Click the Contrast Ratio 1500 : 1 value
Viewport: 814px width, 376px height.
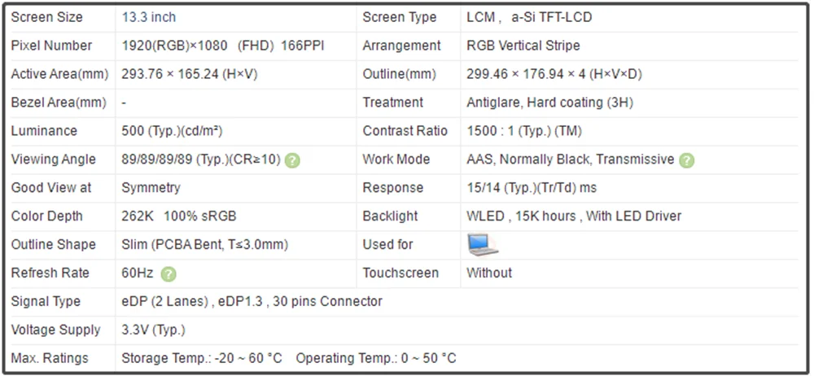coord(523,131)
